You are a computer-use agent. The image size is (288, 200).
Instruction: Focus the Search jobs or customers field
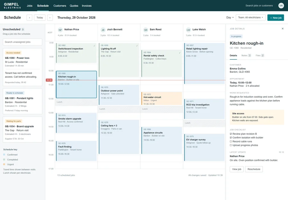pyautogui.click(x=259, y=6)
